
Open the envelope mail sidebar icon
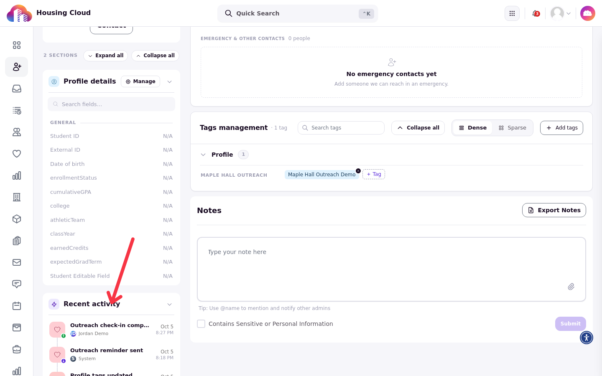pos(17,262)
